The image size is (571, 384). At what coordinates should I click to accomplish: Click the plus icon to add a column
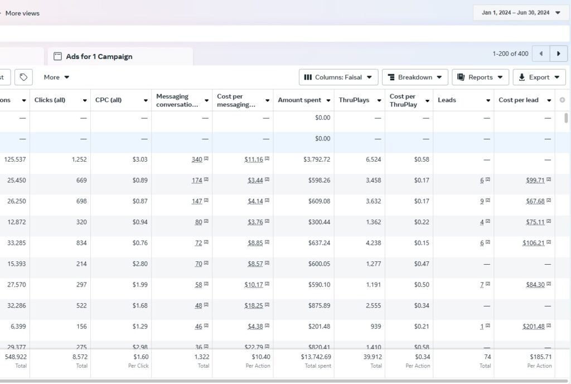pos(562,100)
